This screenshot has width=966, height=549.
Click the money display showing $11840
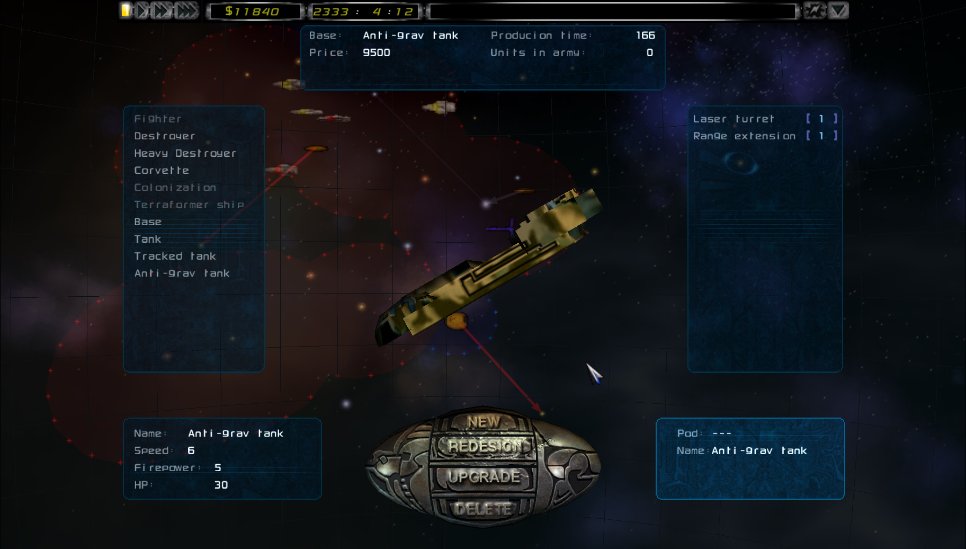coord(253,11)
